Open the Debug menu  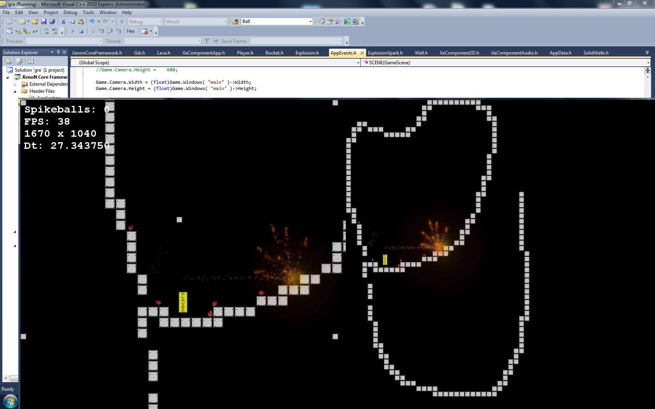coord(70,12)
